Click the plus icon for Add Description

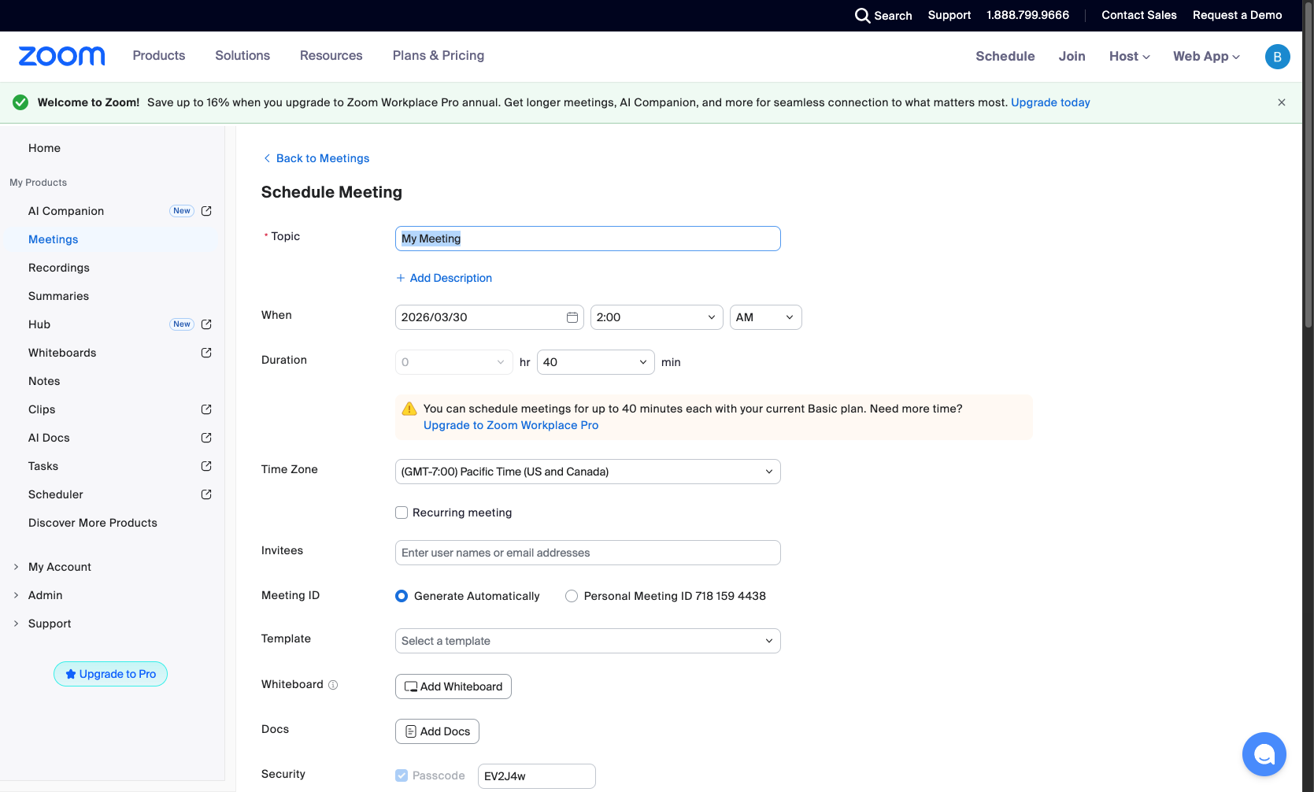401,278
